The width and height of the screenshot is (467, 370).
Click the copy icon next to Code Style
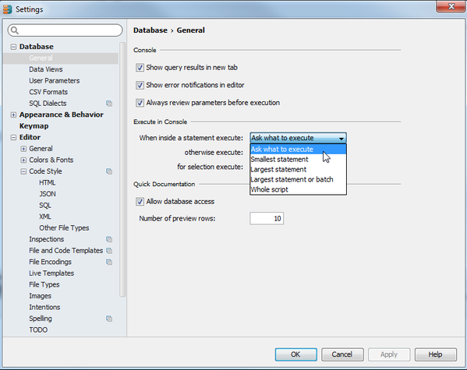109,171
